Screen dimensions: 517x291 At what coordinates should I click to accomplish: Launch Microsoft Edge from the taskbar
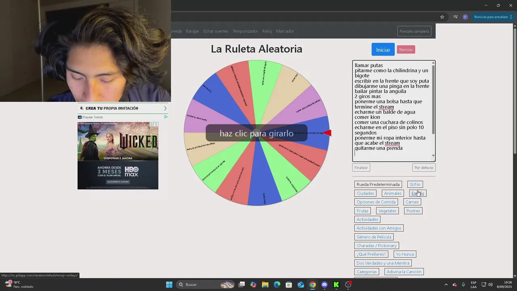tap(277, 285)
